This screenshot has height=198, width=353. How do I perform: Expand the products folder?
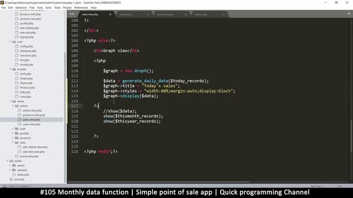[13, 138]
